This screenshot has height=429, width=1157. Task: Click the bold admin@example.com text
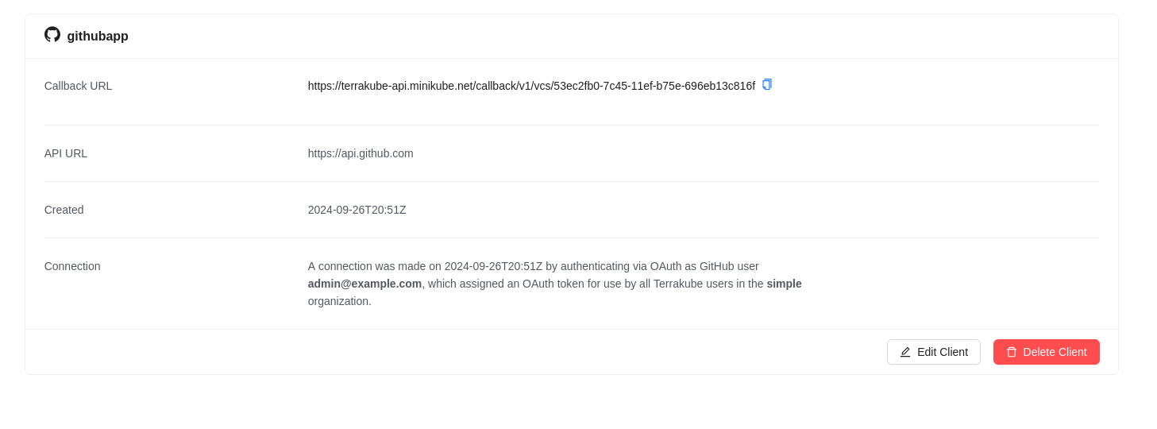tap(364, 284)
